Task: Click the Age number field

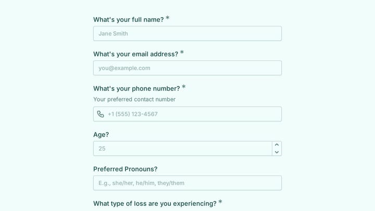Action: point(182,148)
